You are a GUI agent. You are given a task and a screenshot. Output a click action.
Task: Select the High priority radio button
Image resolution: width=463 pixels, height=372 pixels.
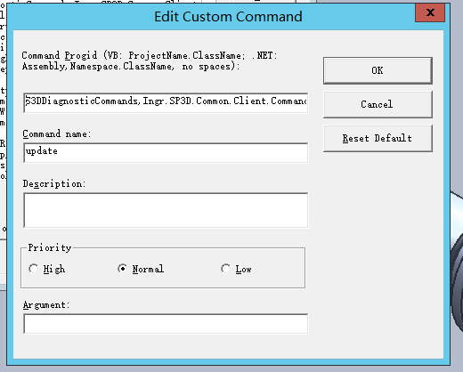click(x=34, y=269)
